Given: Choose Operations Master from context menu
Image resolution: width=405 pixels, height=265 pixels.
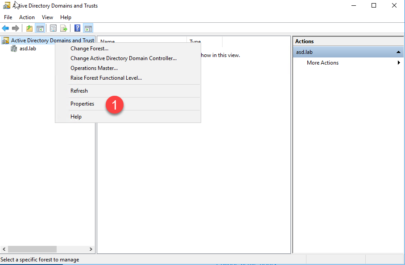Looking at the screenshot, I should coord(94,68).
